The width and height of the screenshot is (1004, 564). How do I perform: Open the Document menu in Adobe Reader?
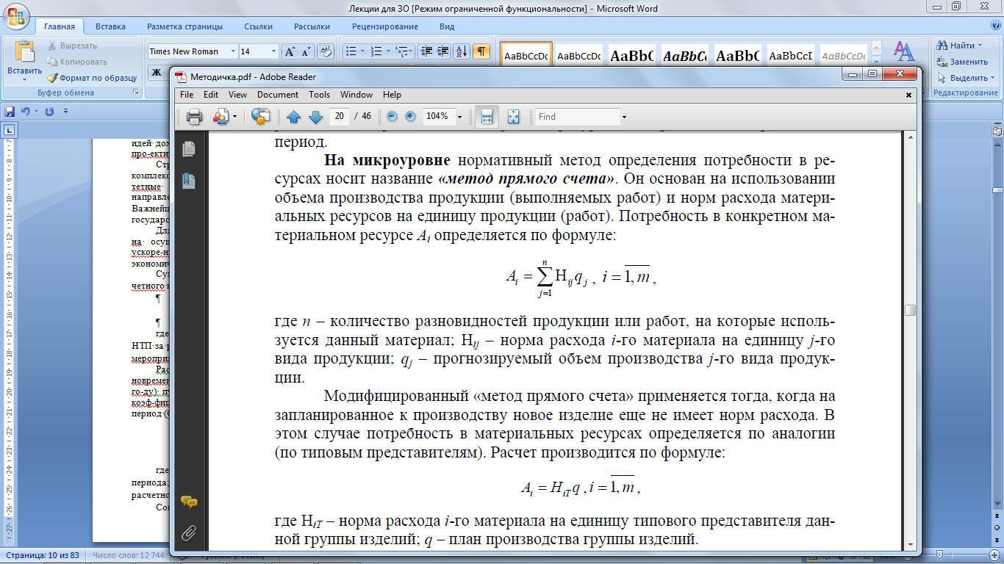[278, 95]
